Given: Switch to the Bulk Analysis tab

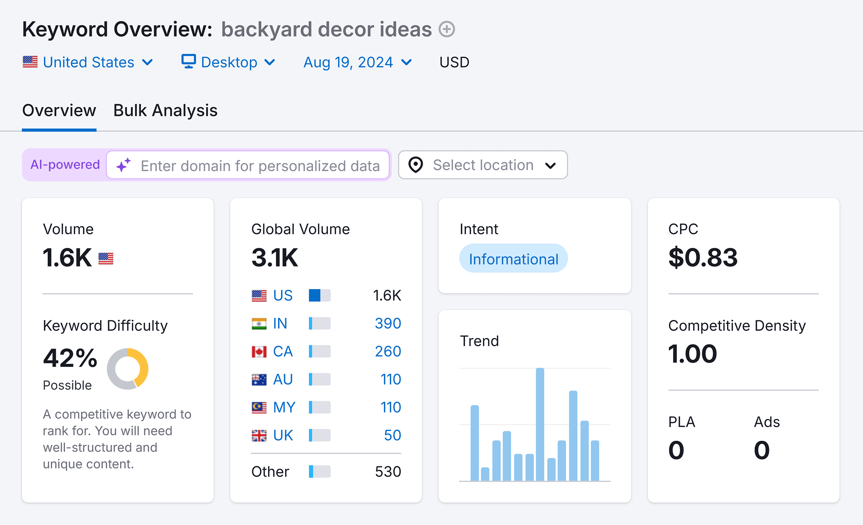Looking at the screenshot, I should pos(165,110).
